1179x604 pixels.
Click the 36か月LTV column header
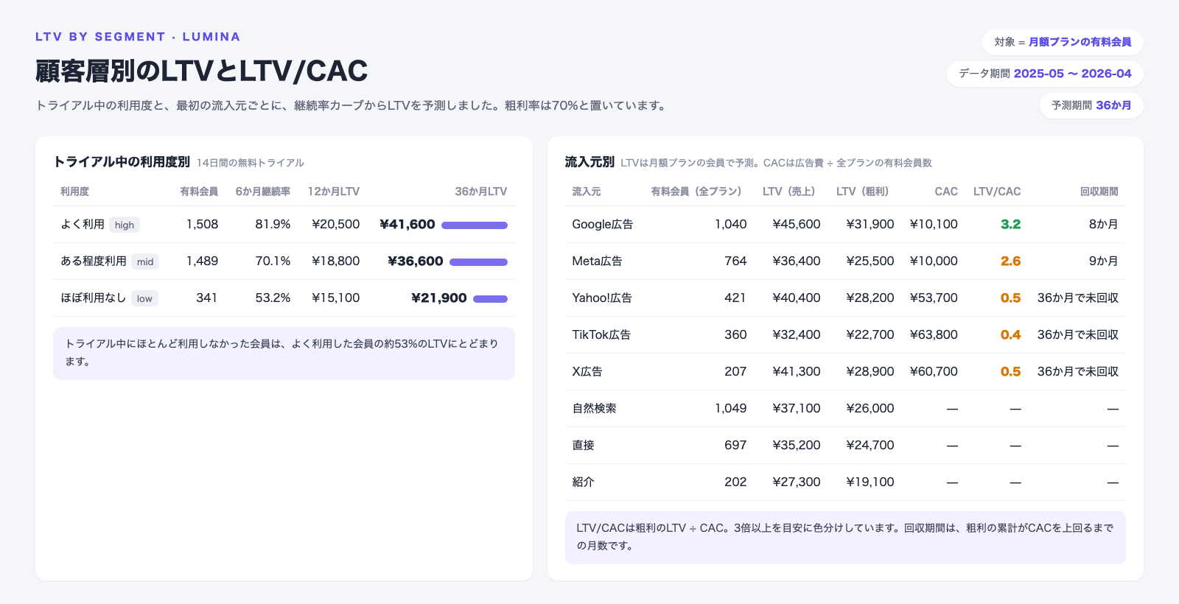[x=481, y=192]
